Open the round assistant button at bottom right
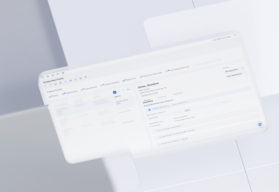279x192 pixels. pyautogui.click(x=260, y=124)
